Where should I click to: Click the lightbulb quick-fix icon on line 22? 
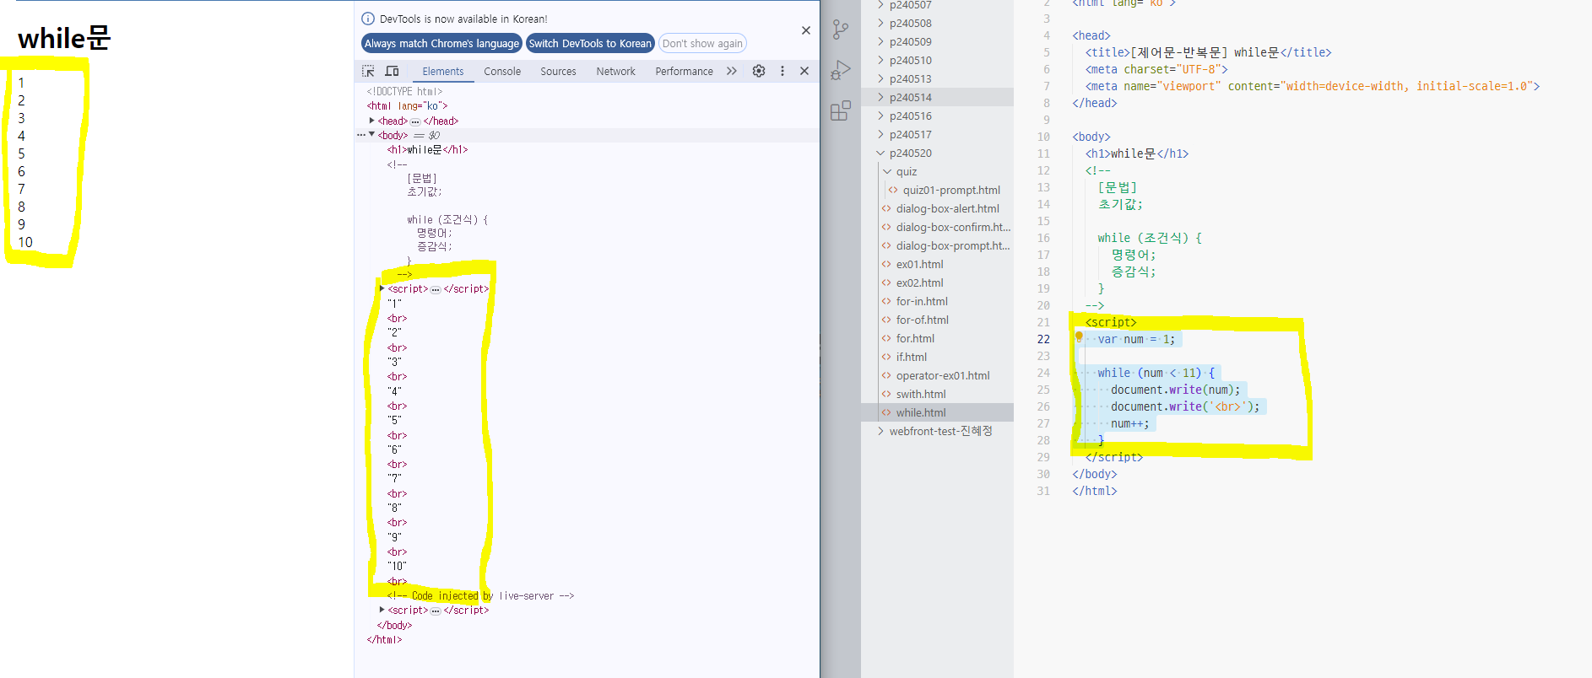click(x=1079, y=337)
